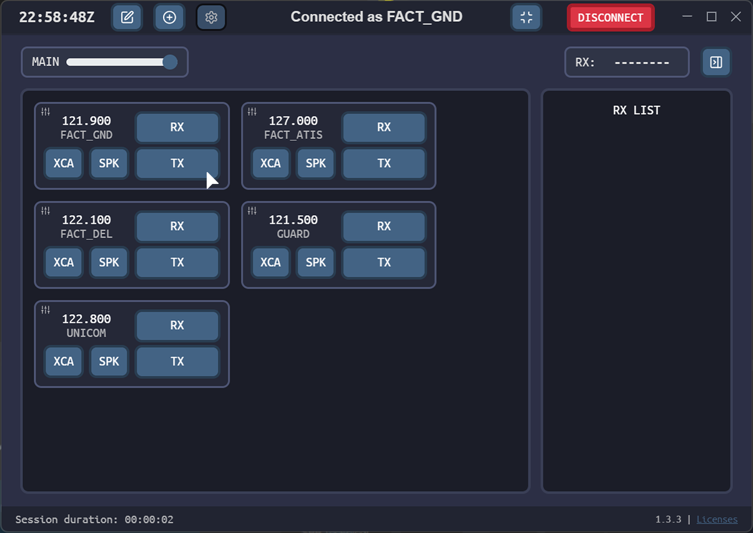
Task: Toggle RX on 122.800 UNICOM
Action: coord(177,325)
